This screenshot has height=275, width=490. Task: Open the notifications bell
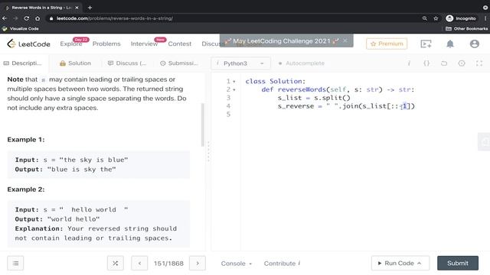pyautogui.click(x=450, y=44)
